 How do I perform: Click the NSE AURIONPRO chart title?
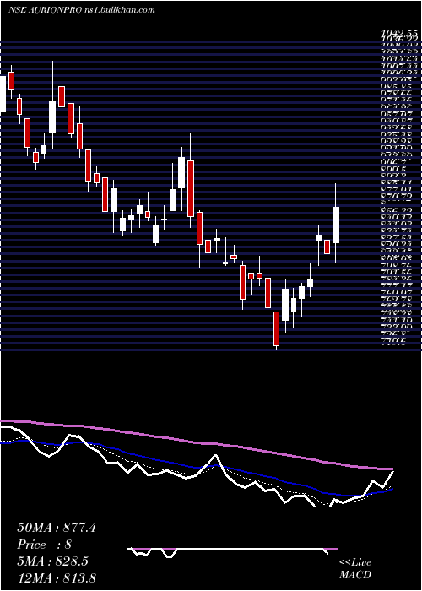point(45,10)
